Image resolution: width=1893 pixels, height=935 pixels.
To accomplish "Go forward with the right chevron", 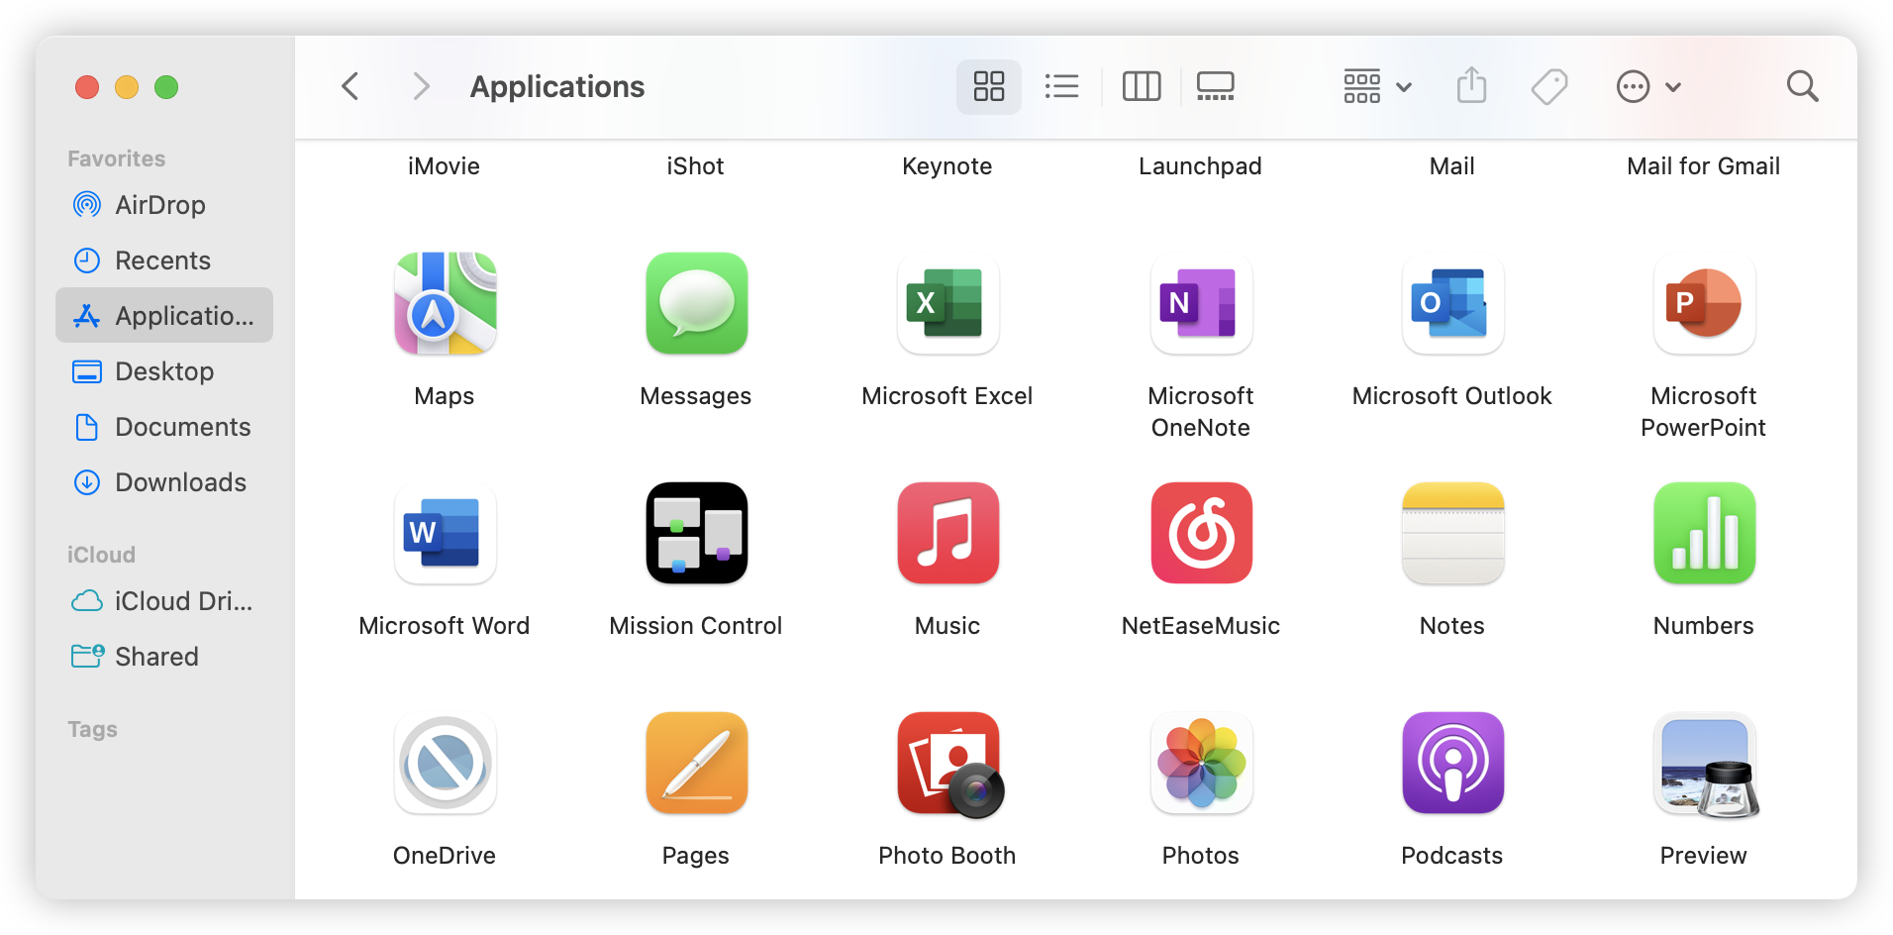I will 421,86.
